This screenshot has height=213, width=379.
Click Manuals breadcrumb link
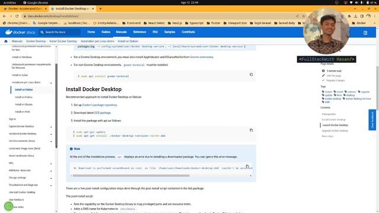[17, 41]
